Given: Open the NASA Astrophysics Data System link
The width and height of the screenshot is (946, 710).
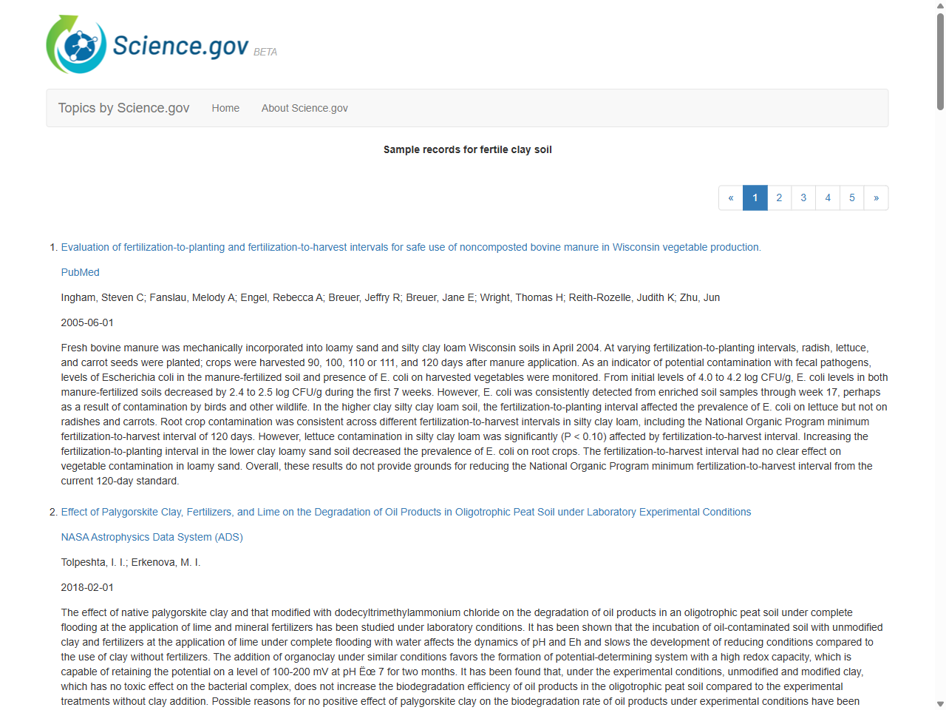Looking at the screenshot, I should tap(152, 537).
